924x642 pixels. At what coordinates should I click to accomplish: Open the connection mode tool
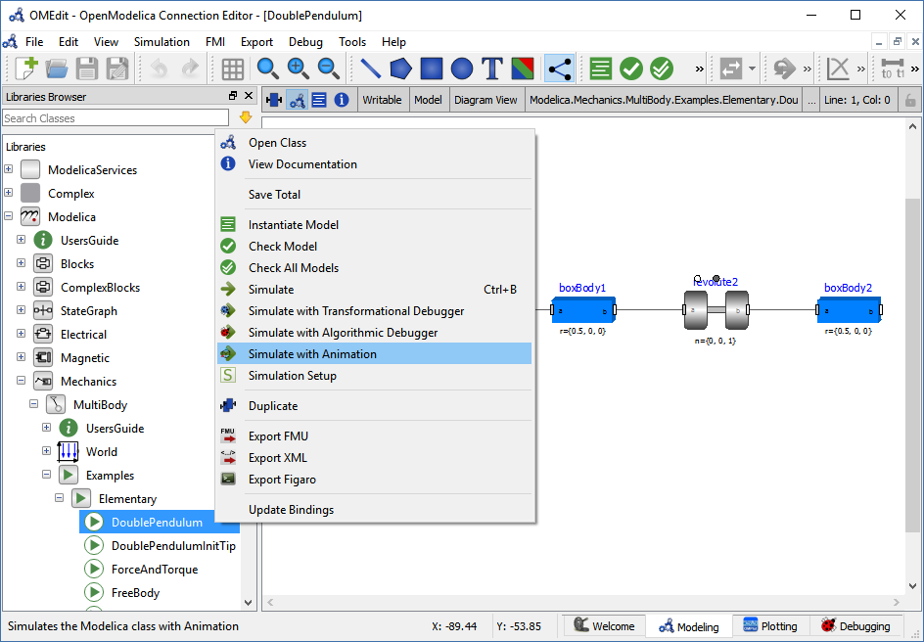pos(559,69)
